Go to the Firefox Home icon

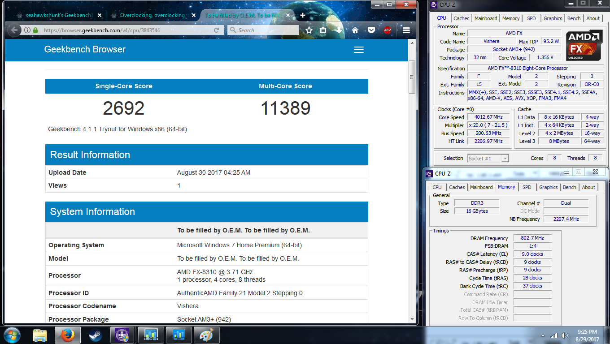tap(355, 30)
